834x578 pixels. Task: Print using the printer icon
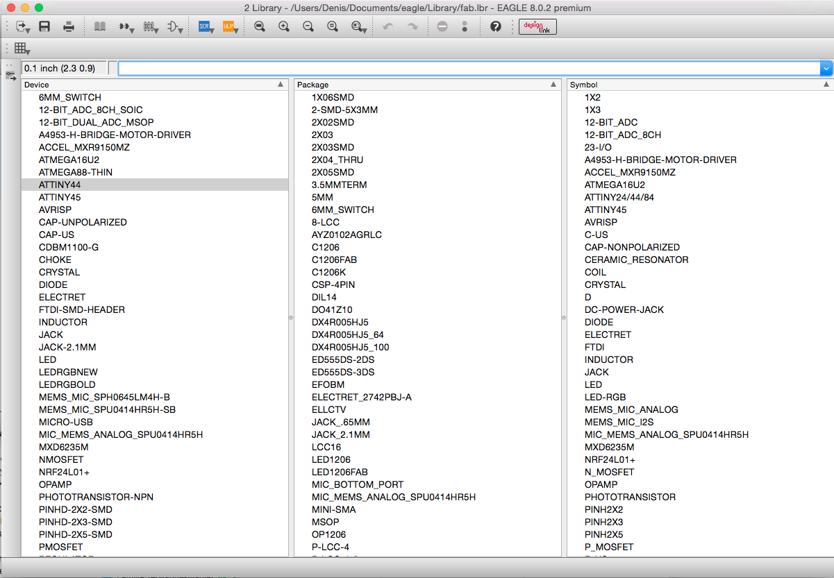(69, 27)
